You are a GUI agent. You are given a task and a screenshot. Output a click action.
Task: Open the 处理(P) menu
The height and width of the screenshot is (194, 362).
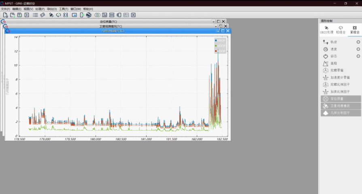point(40,9)
